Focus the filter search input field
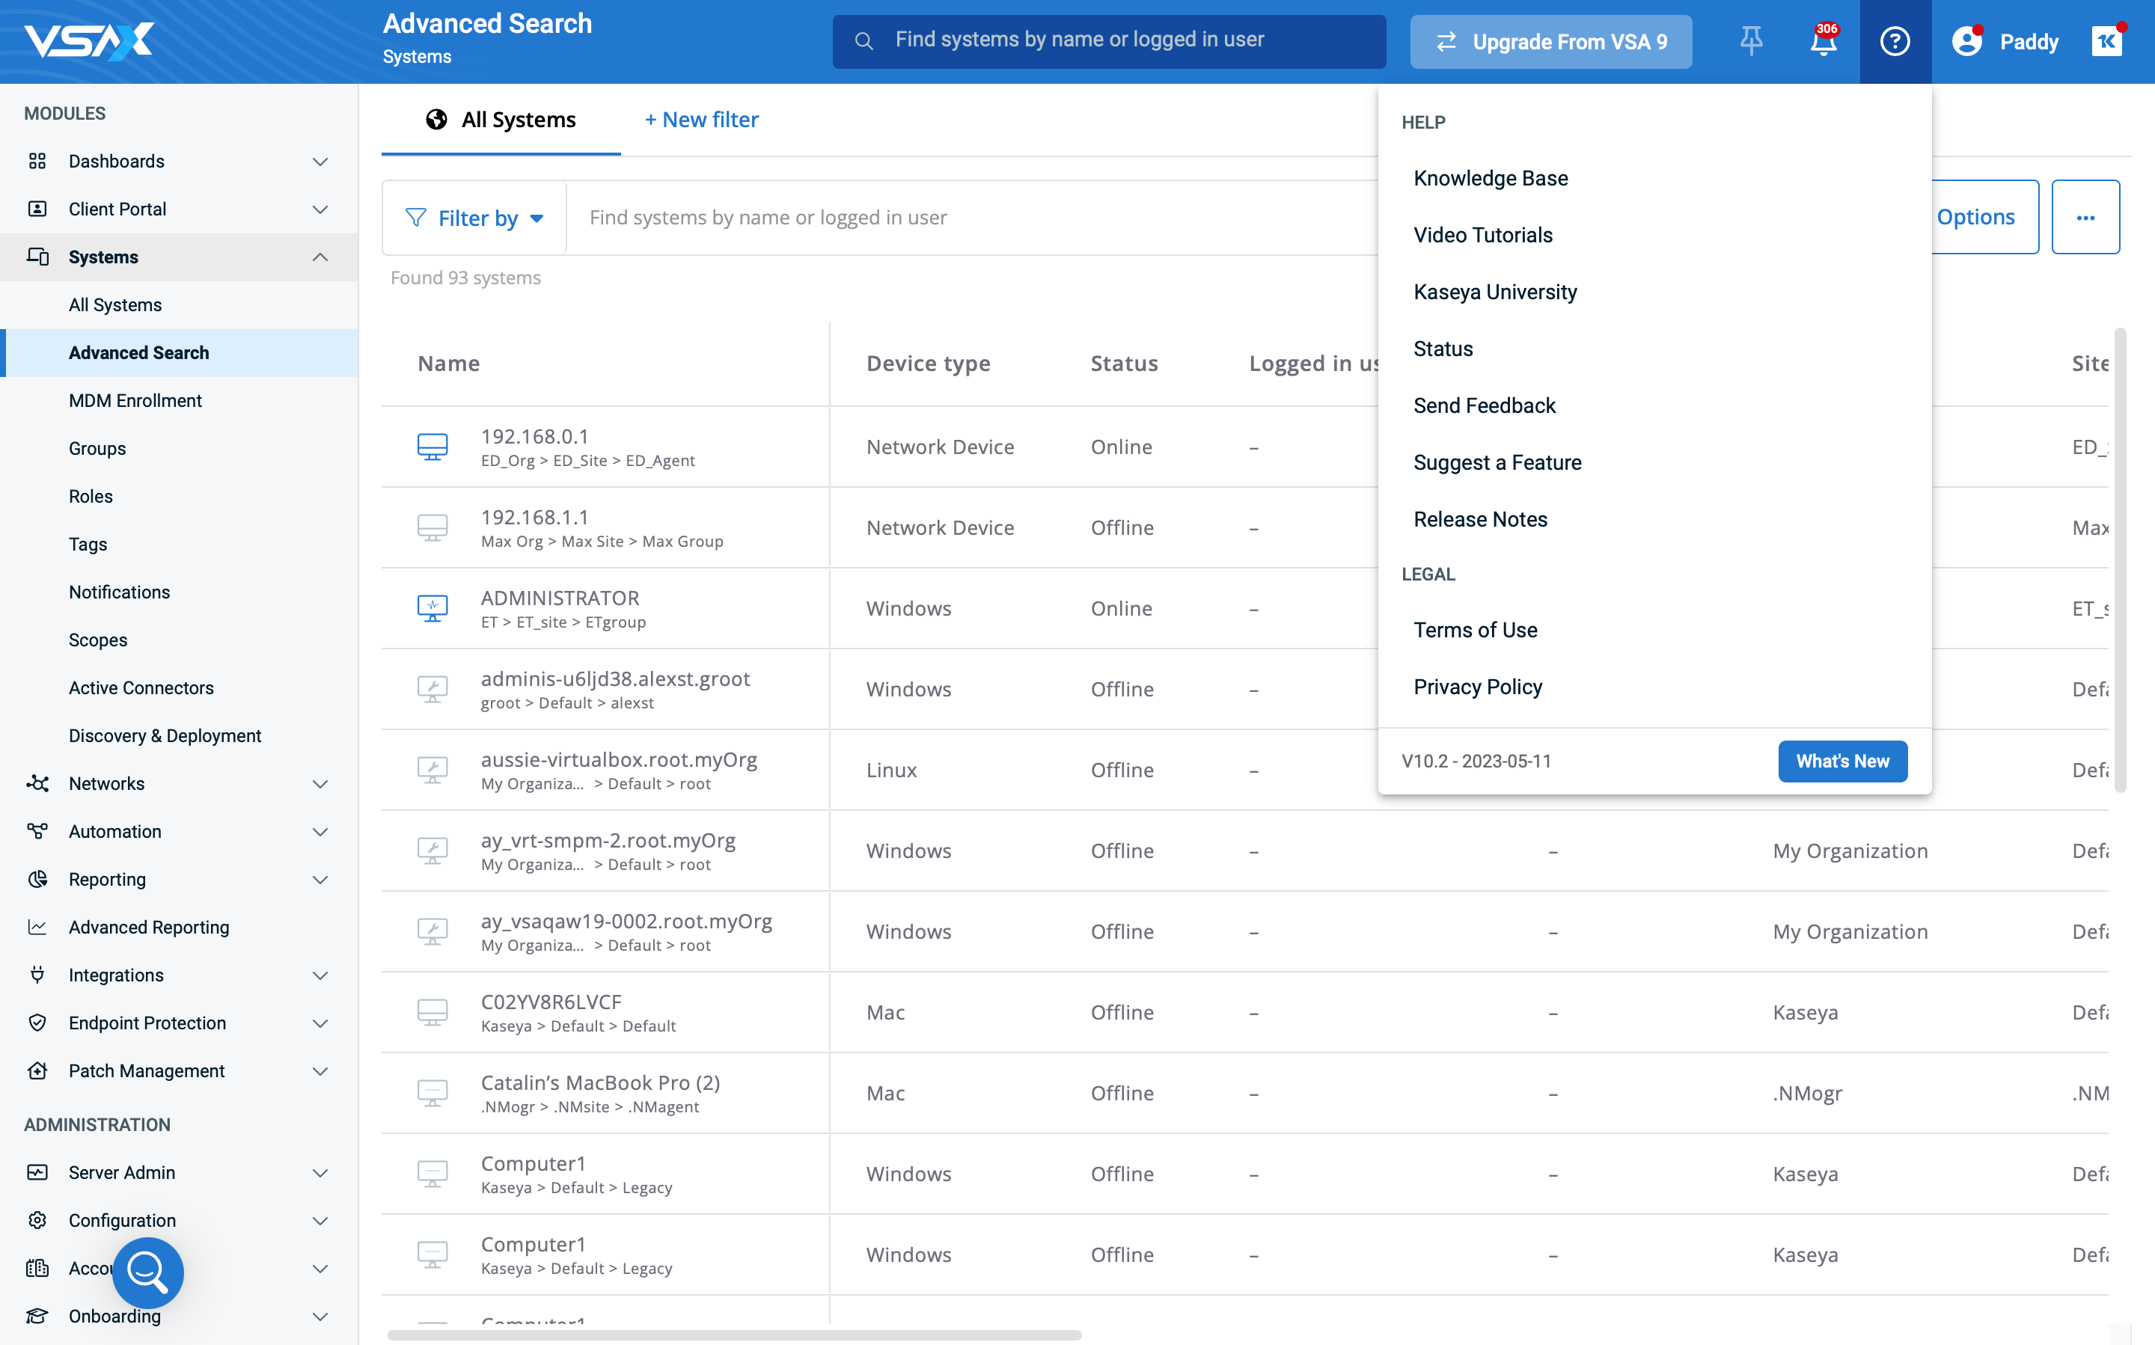Viewport: 2155px width, 1345px height. pyautogui.click(x=971, y=218)
